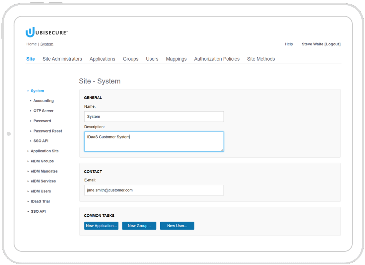This screenshot has width=365, height=265.
Task: Open SSO API under System
Action: coord(41,141)
